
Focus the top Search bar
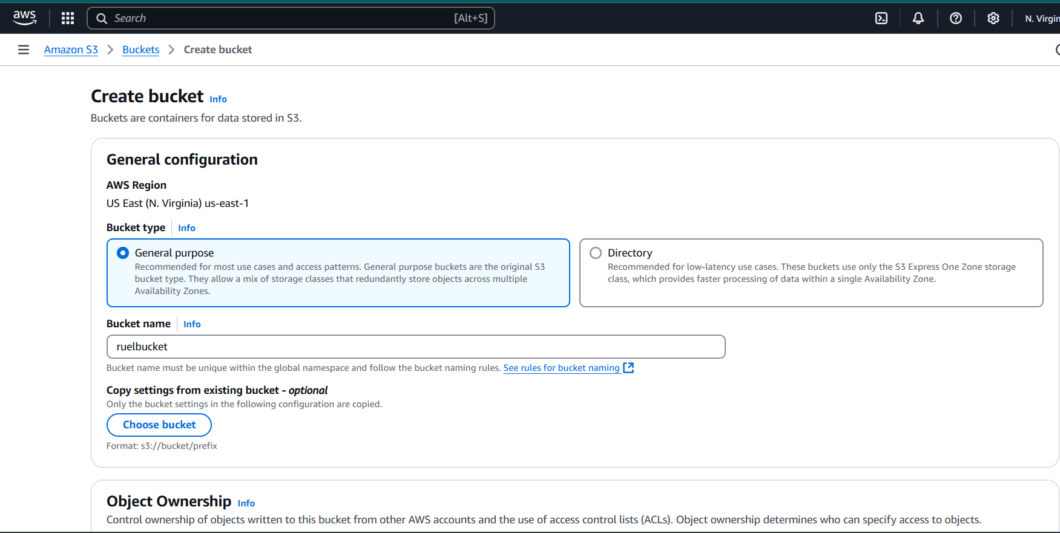tap(291, 18)
